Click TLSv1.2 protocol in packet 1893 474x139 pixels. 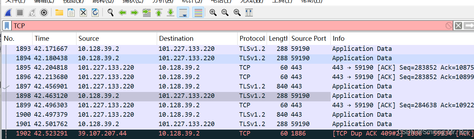(x=252, y=49)
